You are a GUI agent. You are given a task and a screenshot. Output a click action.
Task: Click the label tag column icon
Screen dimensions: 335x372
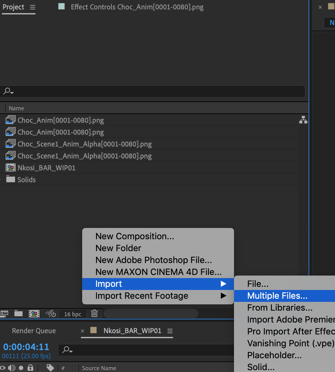click(50, 368)
